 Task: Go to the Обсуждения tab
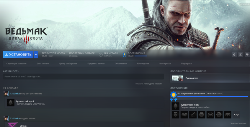(121, 63)
